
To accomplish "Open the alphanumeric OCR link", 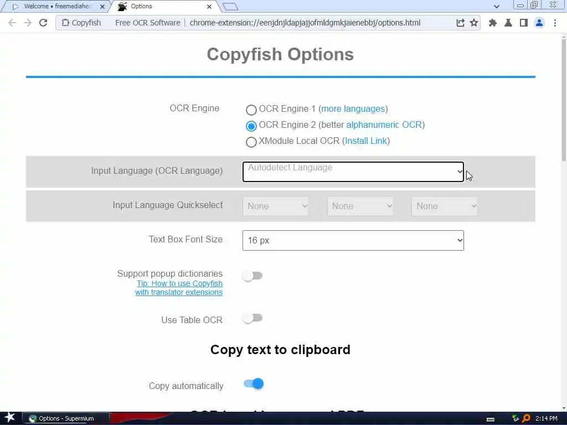I will 384,125.
